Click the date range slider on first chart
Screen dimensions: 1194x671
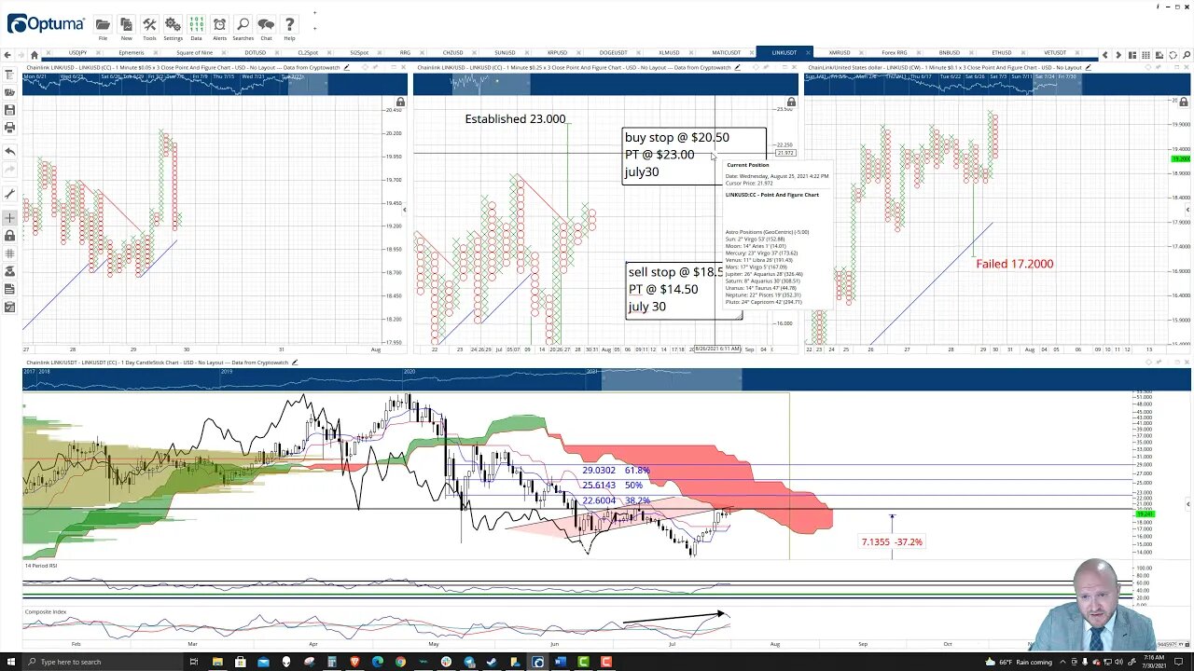click(x=308, y=84)
